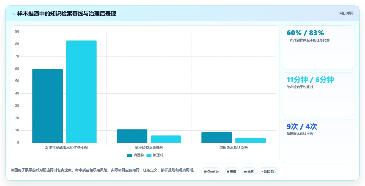Screen dimensions: 365x186
Task: Toggle the 治理前 legend entry
Action: point(135,155)
